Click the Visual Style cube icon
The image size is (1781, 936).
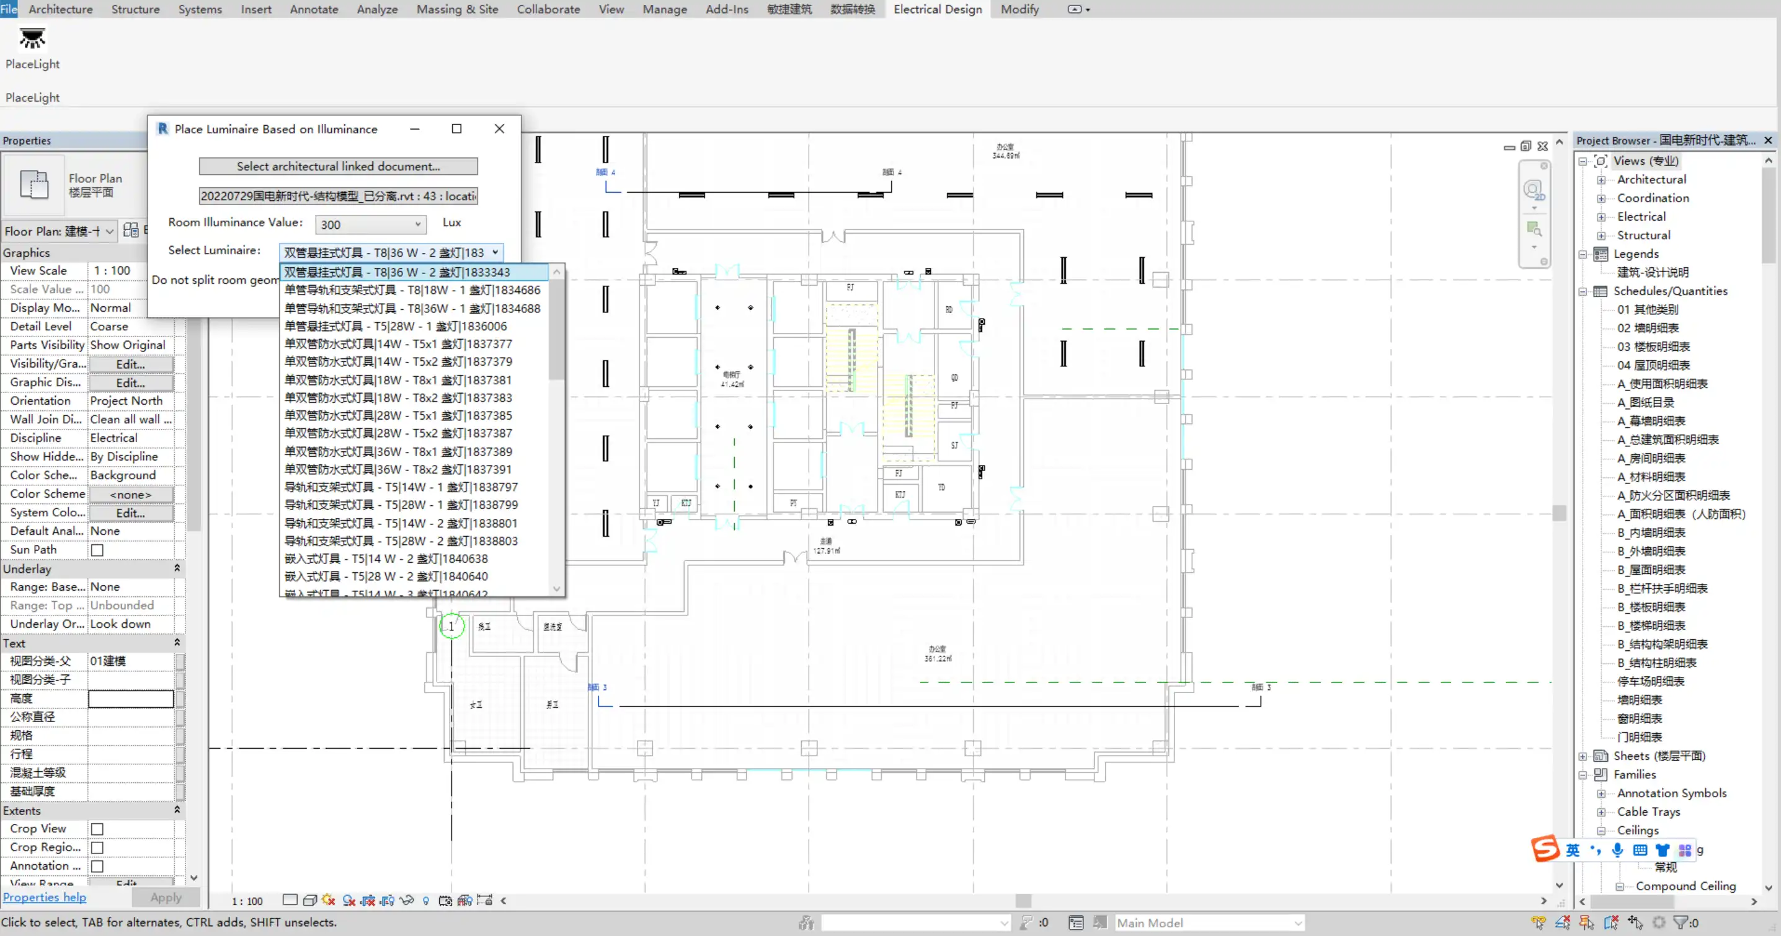(x=309, y=901)
